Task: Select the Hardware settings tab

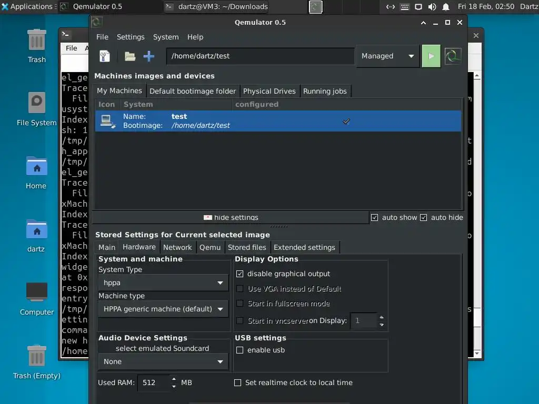Action: (x=139, y=247)
